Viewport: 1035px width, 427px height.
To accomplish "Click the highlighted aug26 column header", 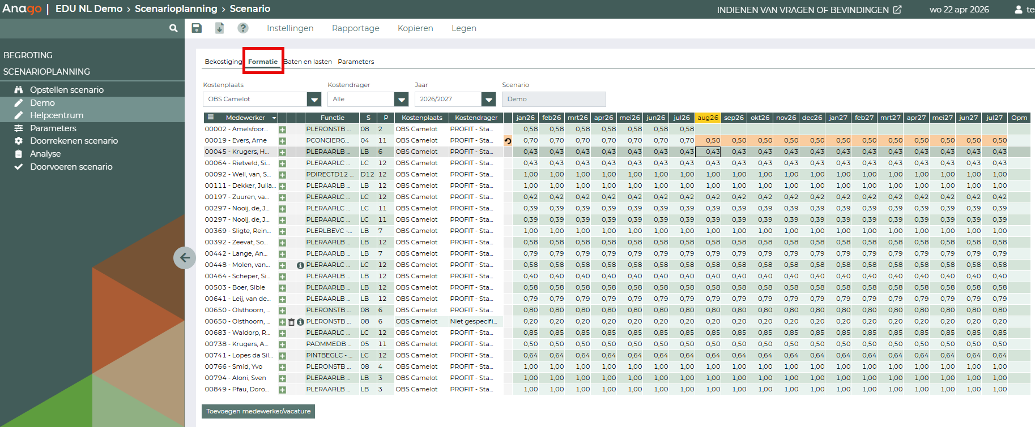I will (708, 118).
